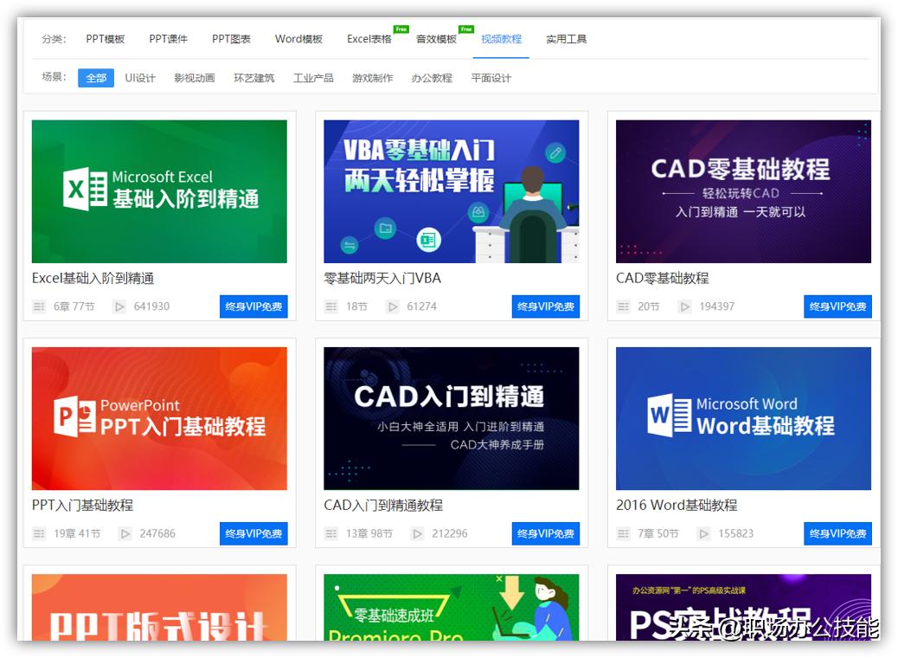Select the chapter icon on CAD零基础教程 card
This screenshot has width=898, height=658.
(x=625, y=306)
